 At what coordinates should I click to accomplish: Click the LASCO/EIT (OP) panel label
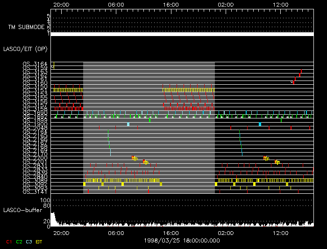(x=25, y=49)
